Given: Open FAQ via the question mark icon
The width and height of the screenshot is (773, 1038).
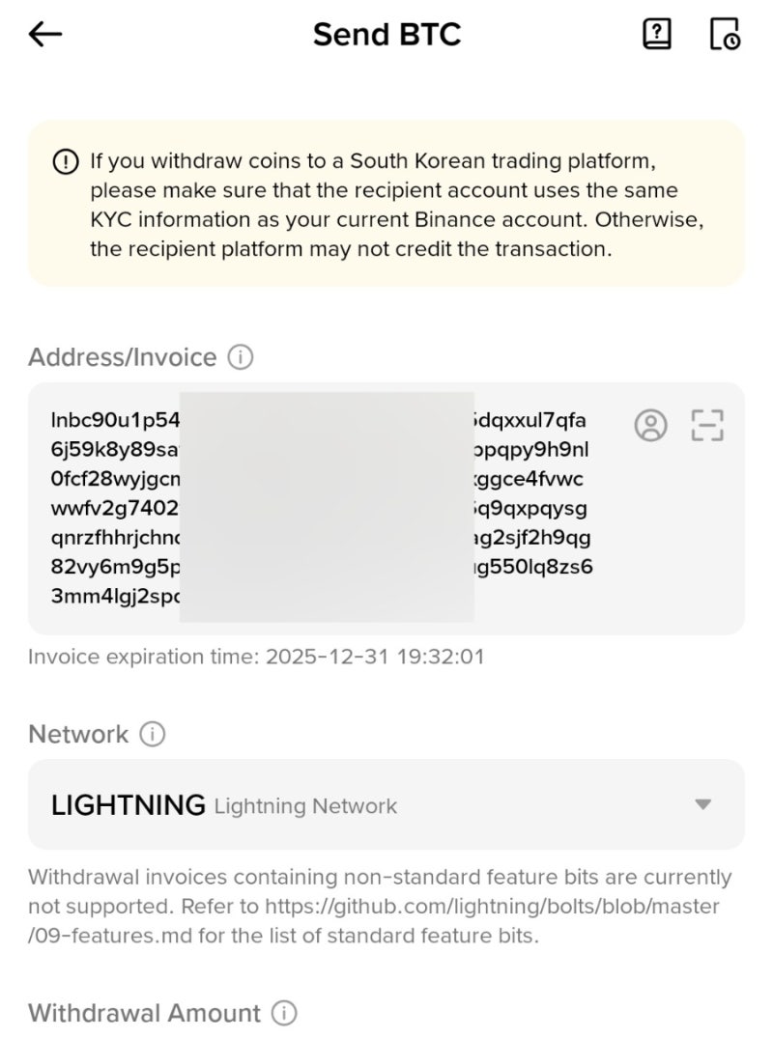Looking at the screenshot, I should (x=656, y=33).
